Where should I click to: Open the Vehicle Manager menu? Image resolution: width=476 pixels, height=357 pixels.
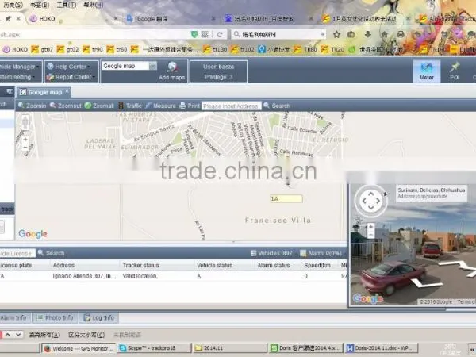click(x=20, y=67)
